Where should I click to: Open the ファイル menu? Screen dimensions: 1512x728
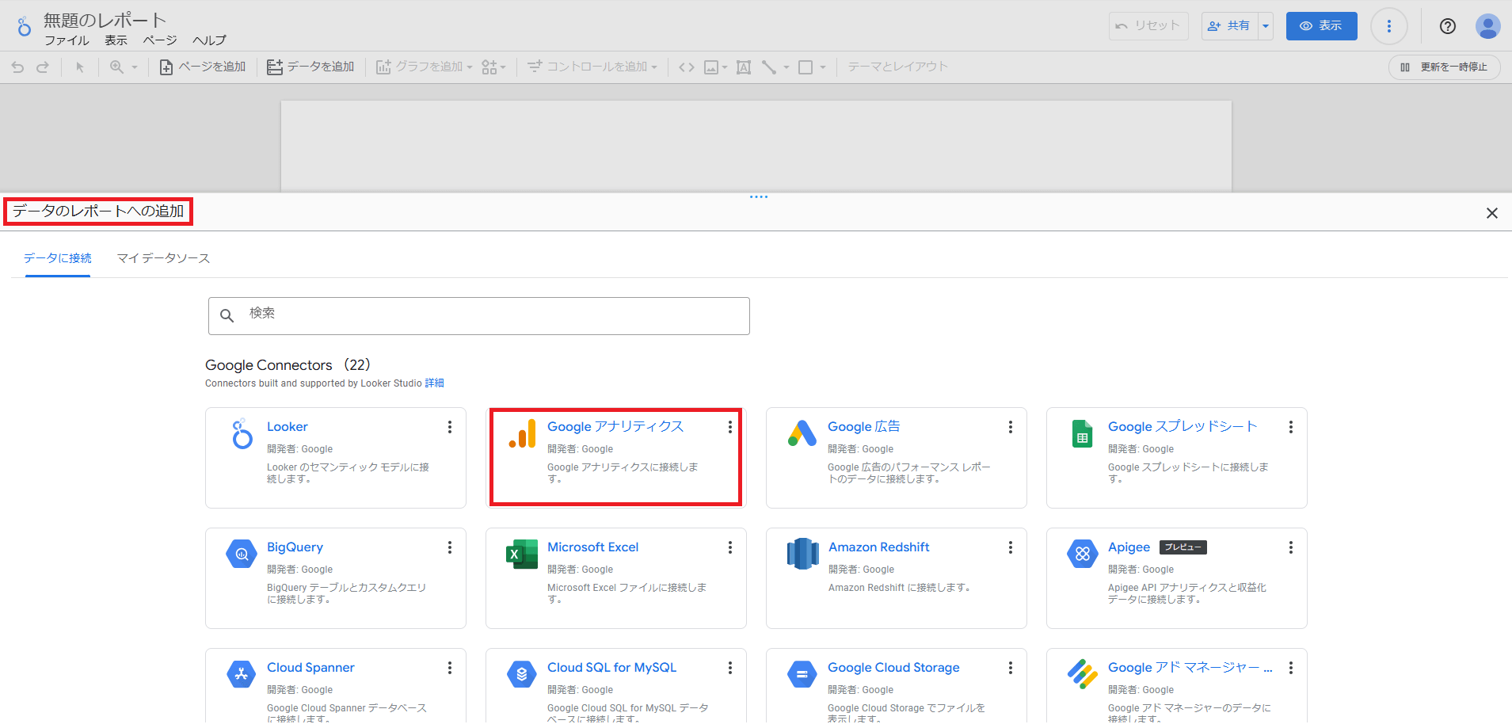pyautogui.click(x=67, y=40)
